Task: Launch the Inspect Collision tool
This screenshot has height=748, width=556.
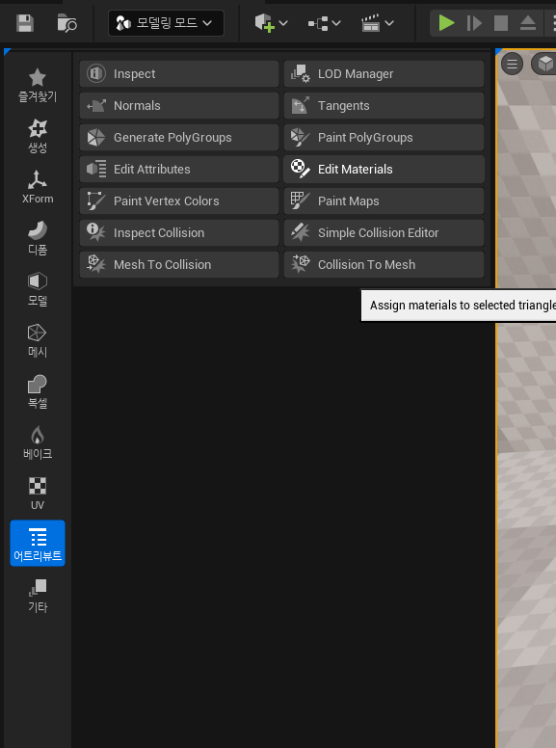Action: (x=179, y=233)
